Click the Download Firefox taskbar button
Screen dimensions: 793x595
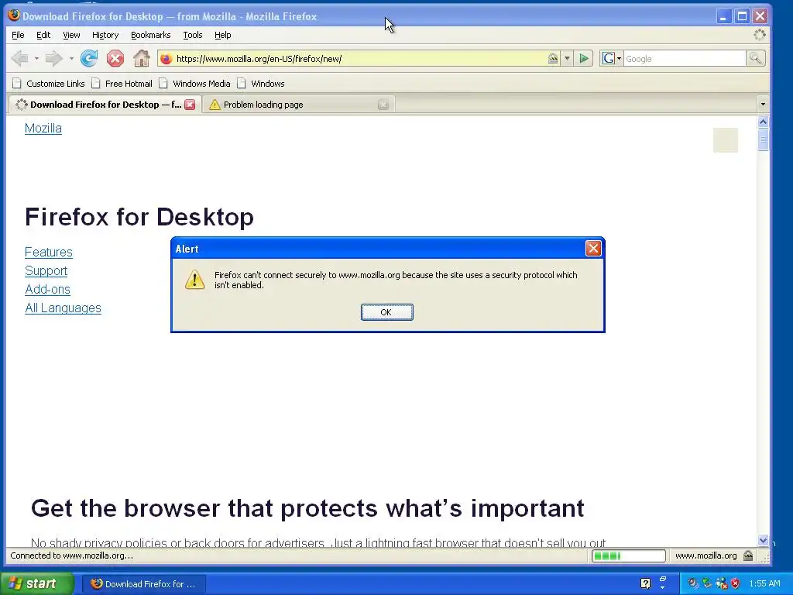[144, 584]
